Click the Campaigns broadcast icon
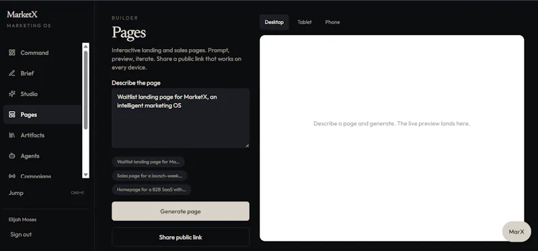This screenshot has height=251, width=538. (x=12, y=176)
